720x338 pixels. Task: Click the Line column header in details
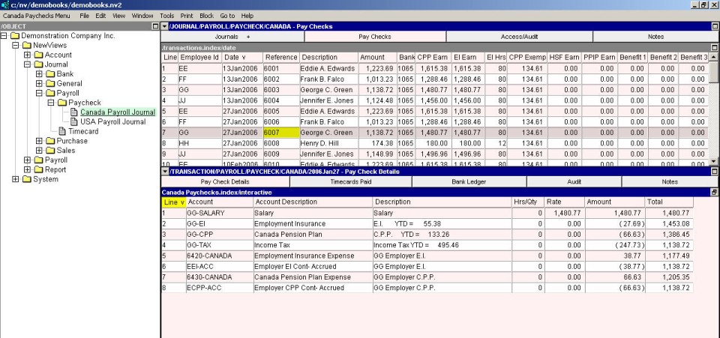[173, 202]
